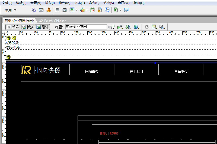Open 插入(I) menu

(x=50, y=3)
